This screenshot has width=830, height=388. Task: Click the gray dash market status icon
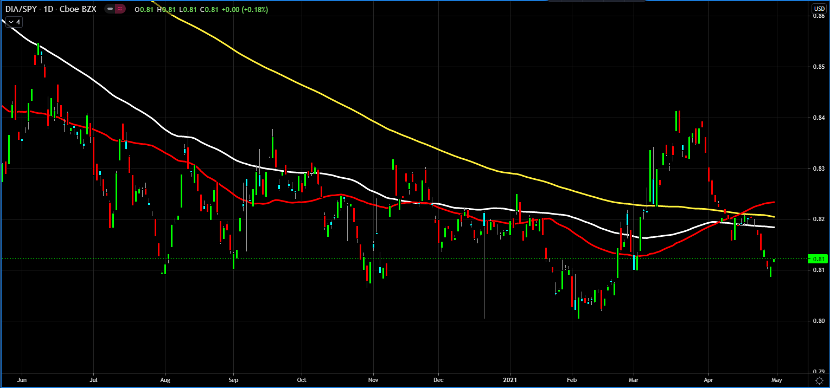point(110,10)
